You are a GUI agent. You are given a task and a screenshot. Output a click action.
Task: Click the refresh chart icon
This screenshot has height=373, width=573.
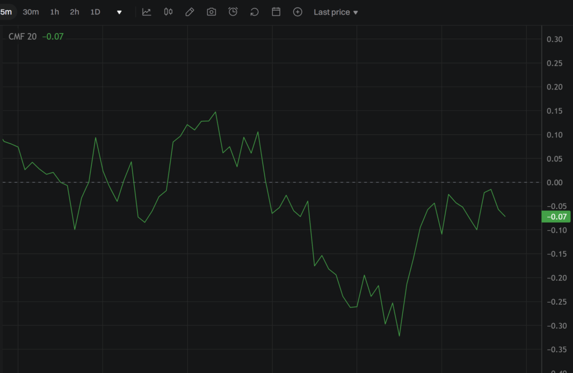(x=255, y=12)
